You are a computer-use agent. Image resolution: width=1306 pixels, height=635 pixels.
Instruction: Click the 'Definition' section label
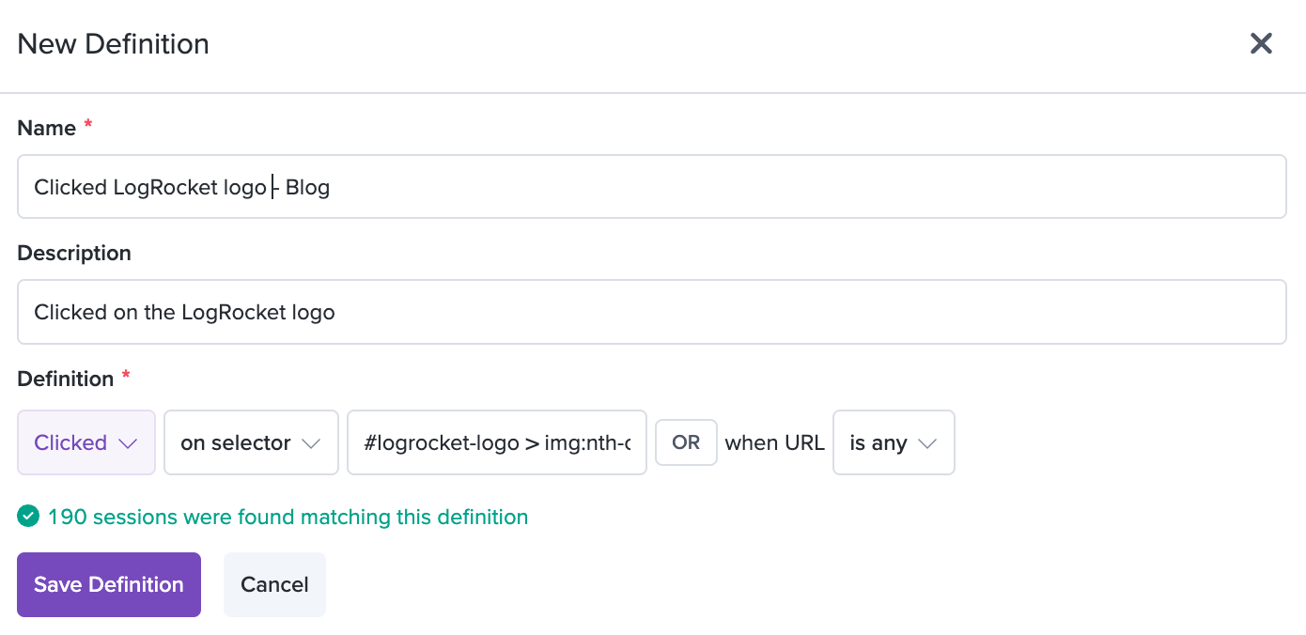tap(66, 379)
